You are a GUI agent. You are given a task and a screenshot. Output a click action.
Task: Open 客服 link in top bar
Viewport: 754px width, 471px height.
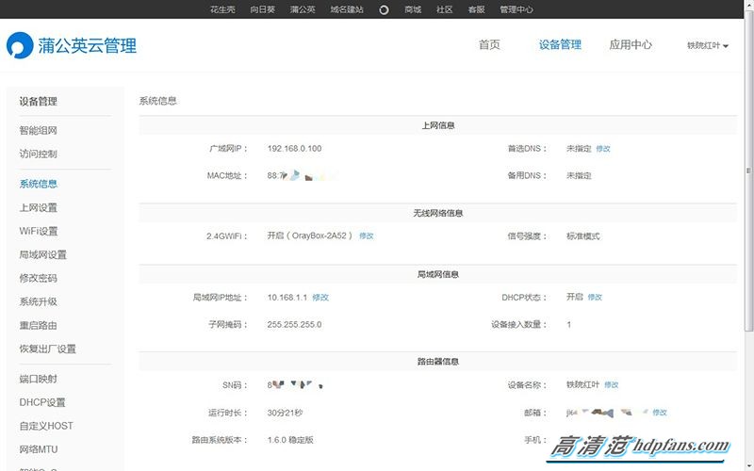click(476, 9)
